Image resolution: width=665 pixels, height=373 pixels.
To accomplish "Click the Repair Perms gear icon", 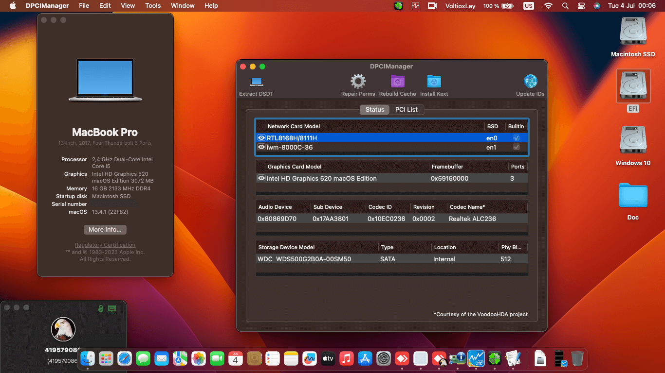I will [358, 82].
